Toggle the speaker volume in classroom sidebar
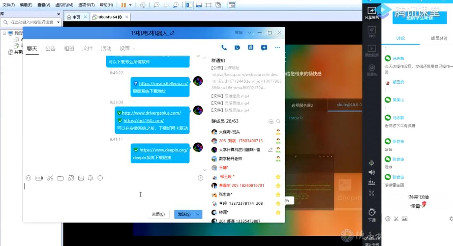 click(x=372, y=172)
